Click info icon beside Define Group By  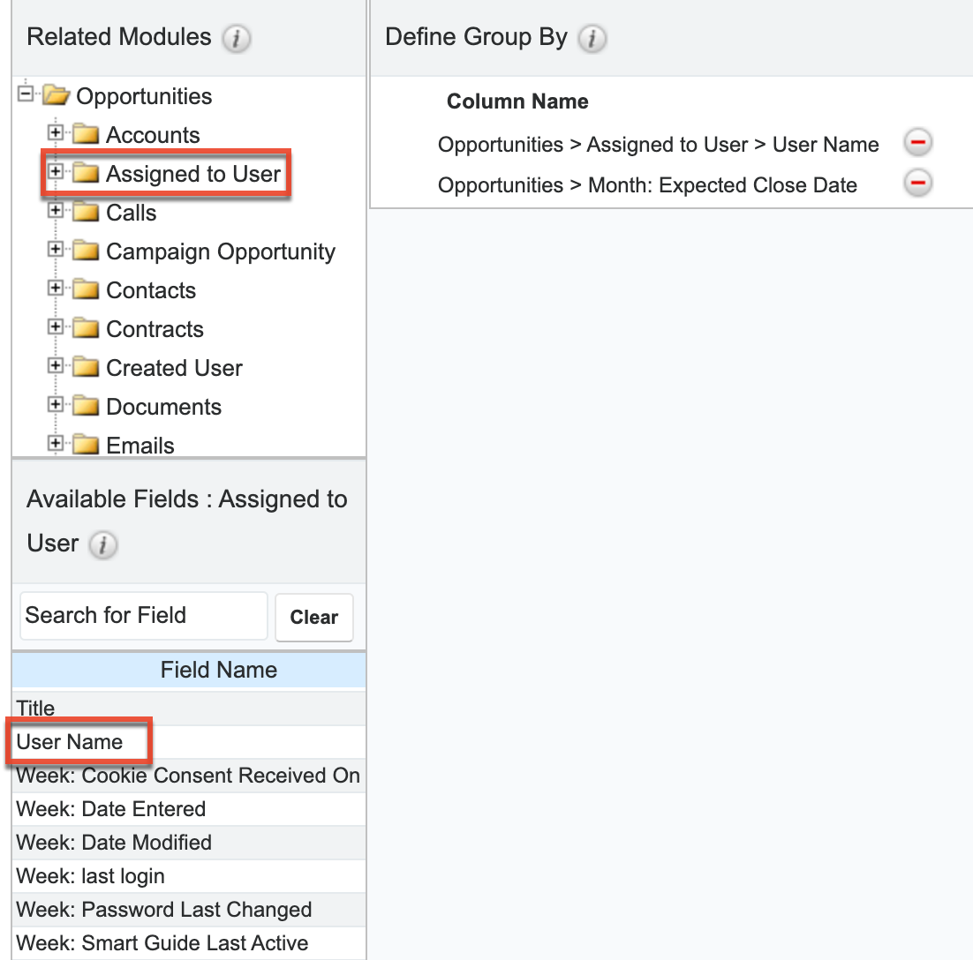coord(592,39)
